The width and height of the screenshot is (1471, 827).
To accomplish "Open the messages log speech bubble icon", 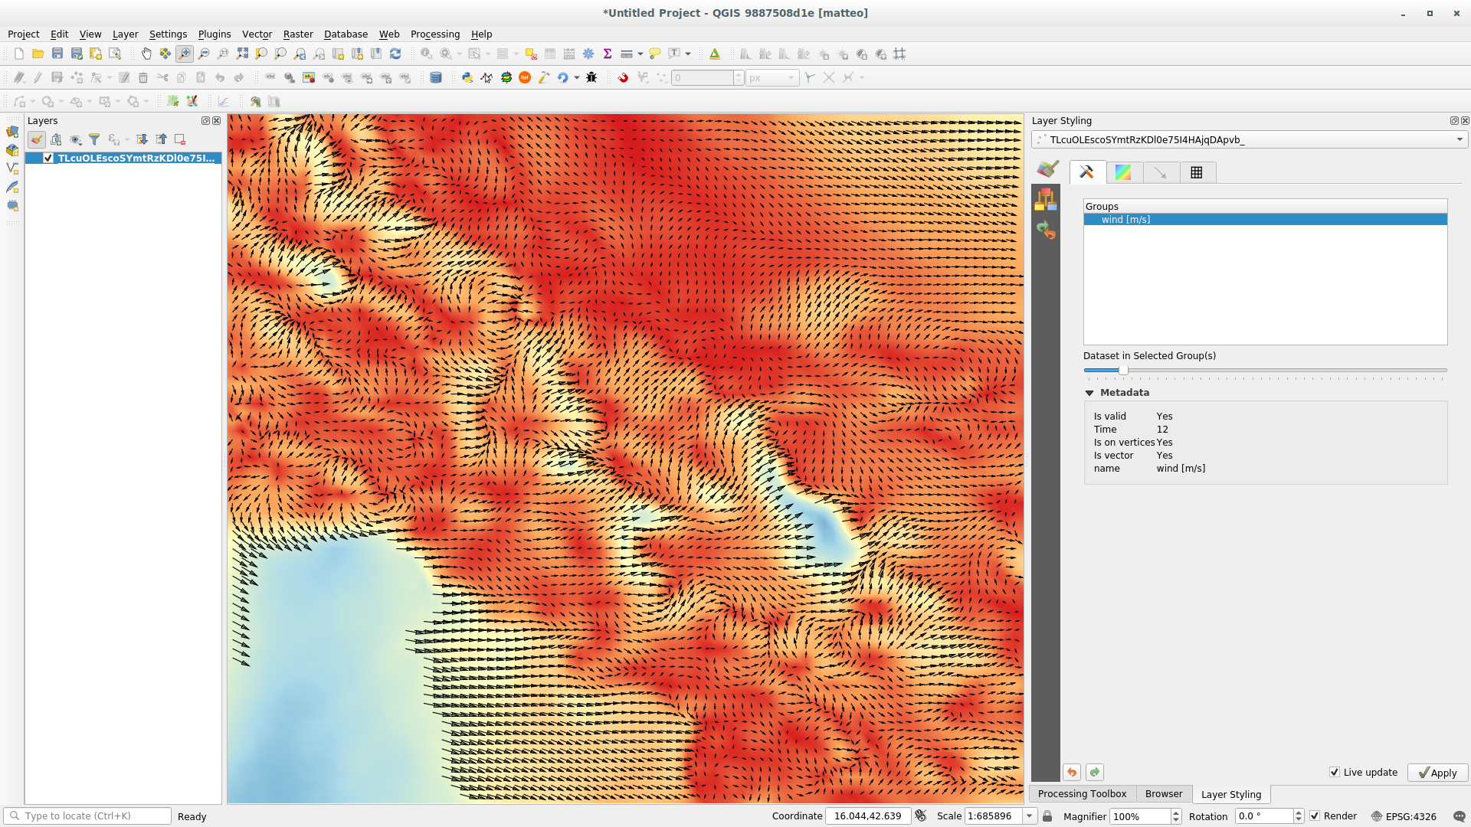I will click(1459, 816).
